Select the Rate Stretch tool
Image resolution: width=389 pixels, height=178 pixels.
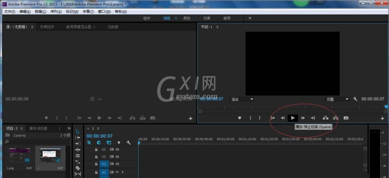(x=78, y=162)
